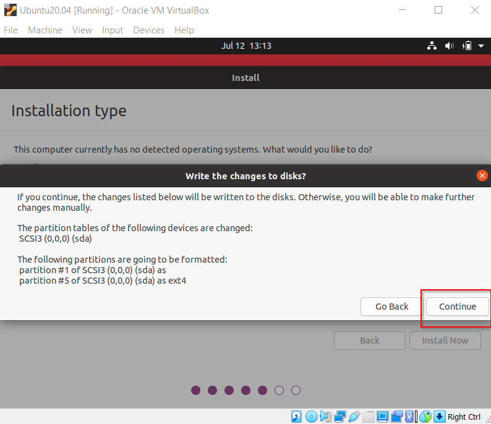Click the hard disk activity status icon
This screenshot has width=491, height=424.
pos(297,417)
